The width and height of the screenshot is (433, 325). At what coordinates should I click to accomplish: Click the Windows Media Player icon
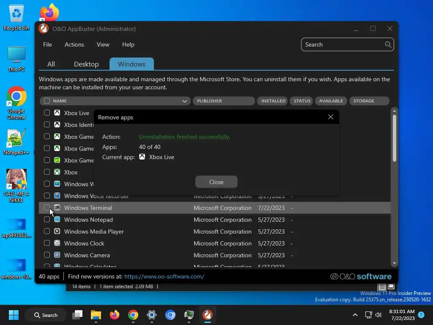tap(57, 231)
